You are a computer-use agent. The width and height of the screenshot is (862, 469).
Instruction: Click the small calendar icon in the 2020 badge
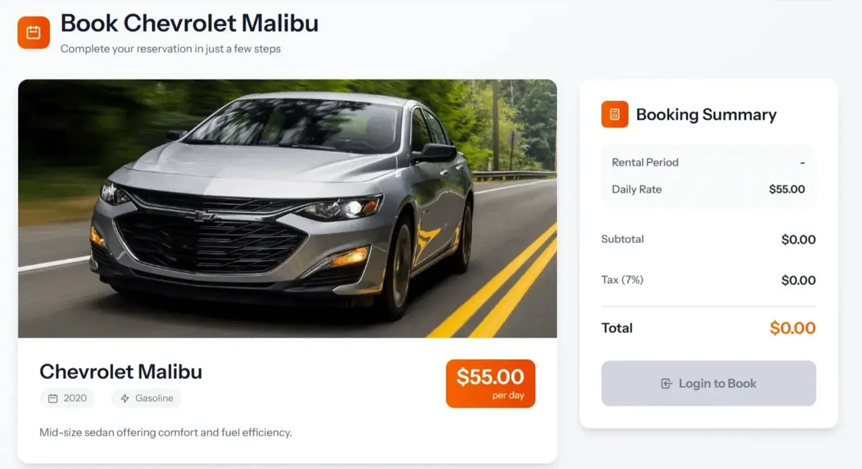point(53,398)
